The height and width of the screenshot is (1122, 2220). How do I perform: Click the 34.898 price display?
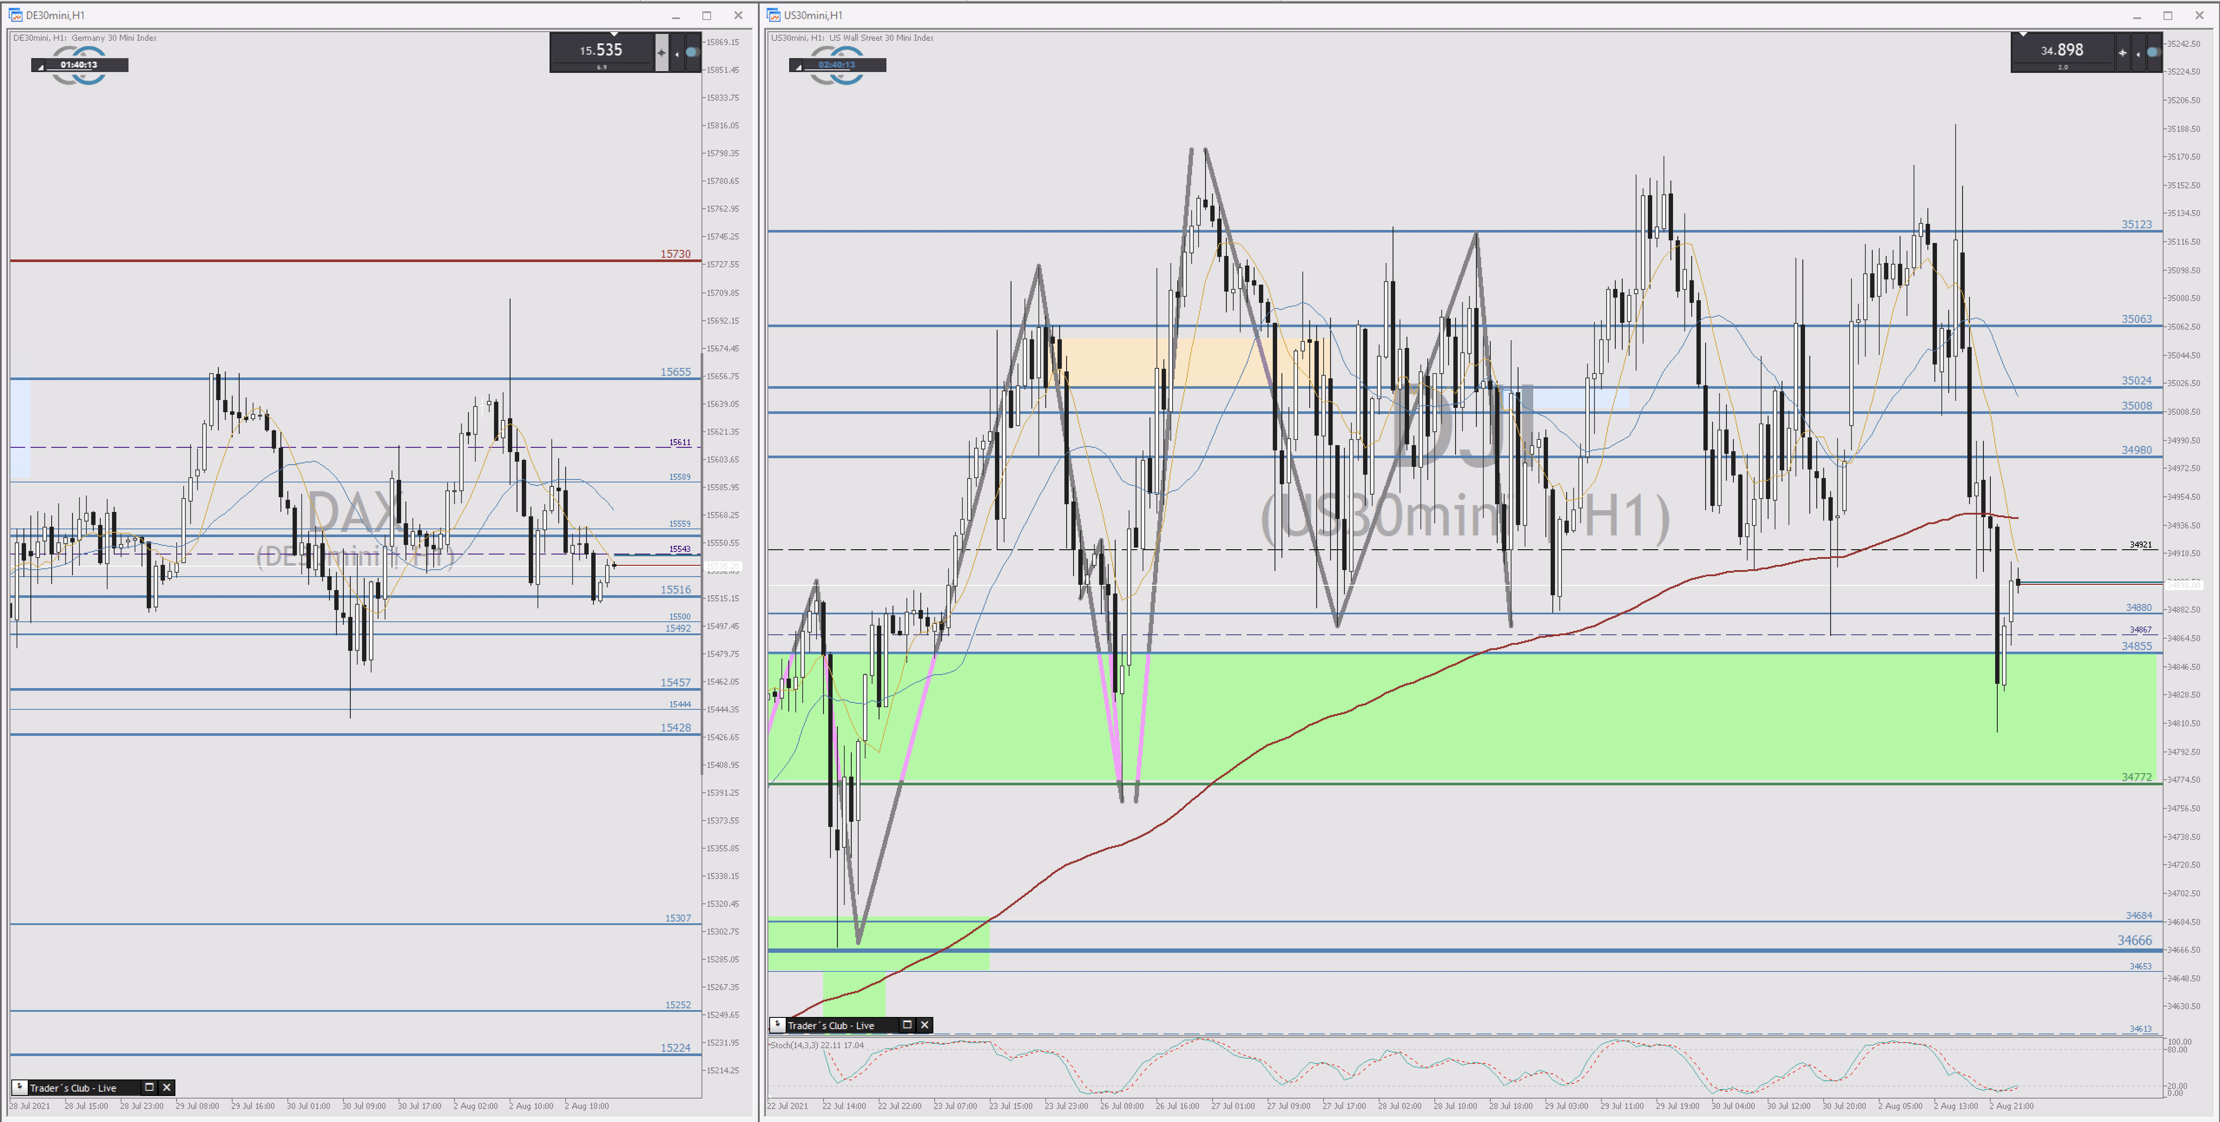(x=2062, y=50)
